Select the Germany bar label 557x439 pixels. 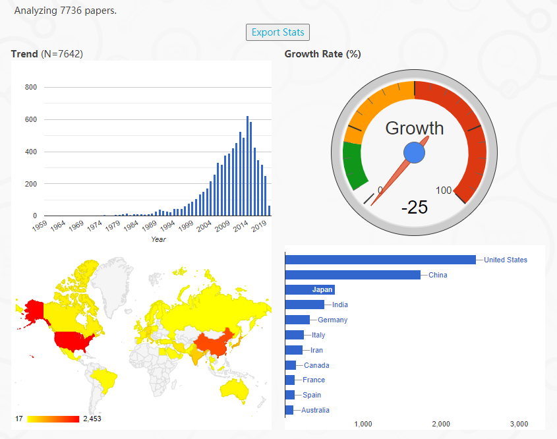[332, 320]
